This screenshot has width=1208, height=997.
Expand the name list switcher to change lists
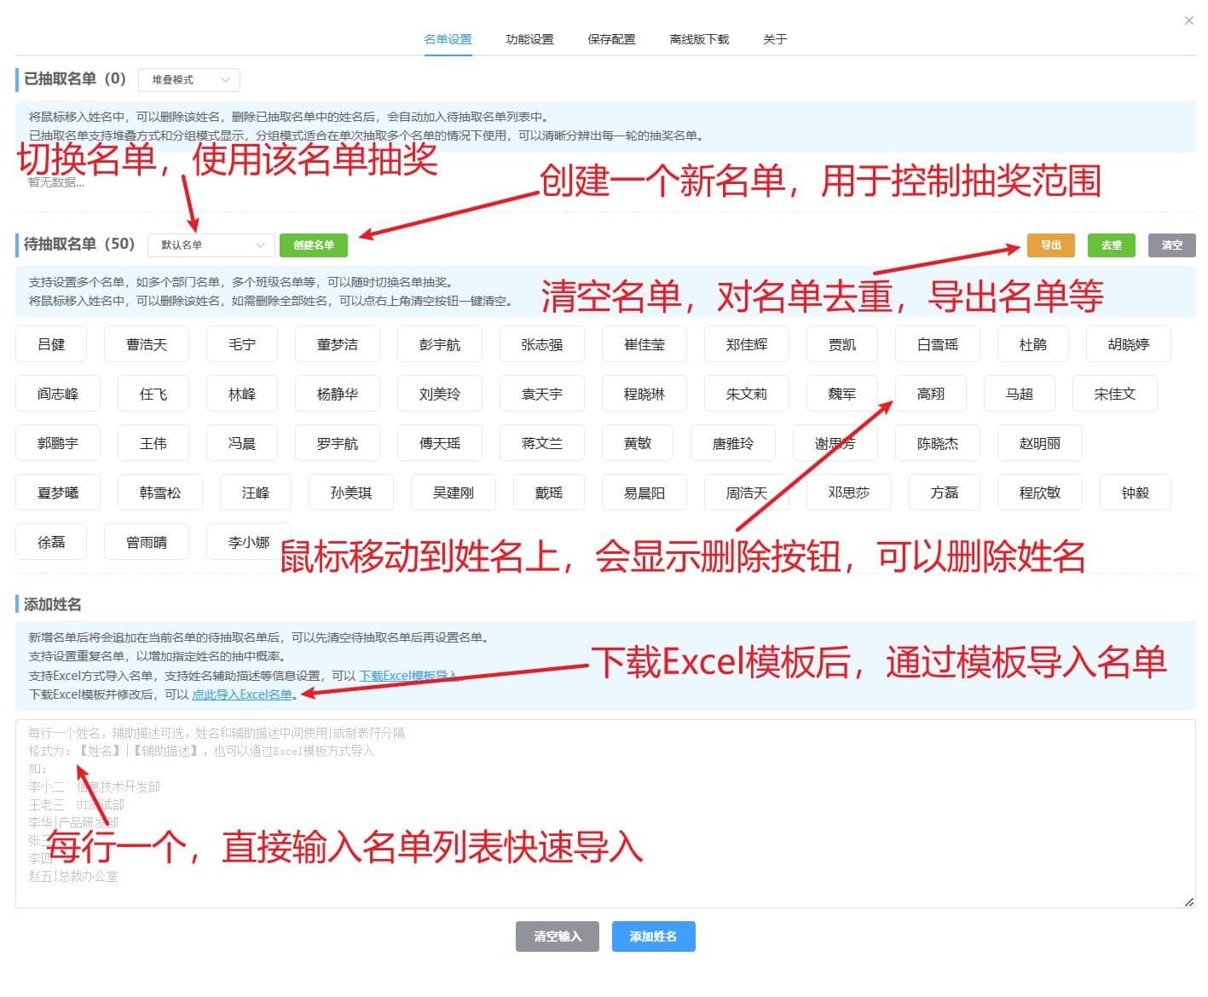tap(210, 245)
